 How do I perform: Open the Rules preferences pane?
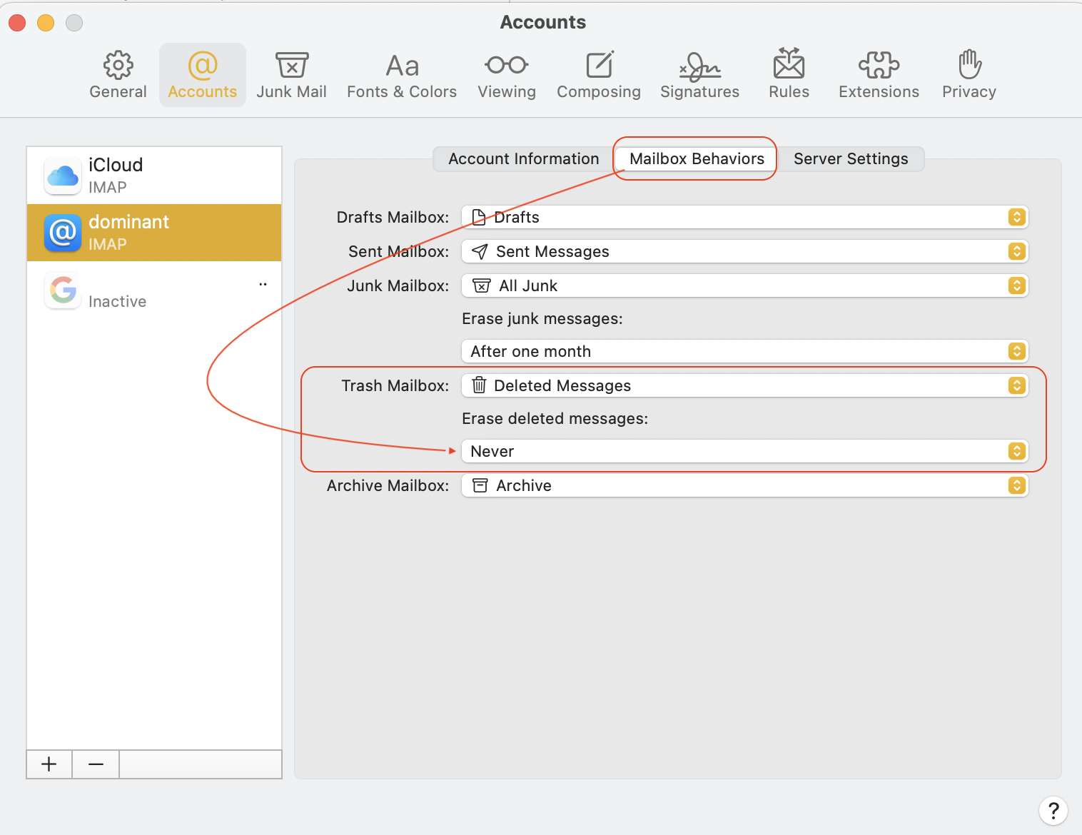click(x=789, y=75)
